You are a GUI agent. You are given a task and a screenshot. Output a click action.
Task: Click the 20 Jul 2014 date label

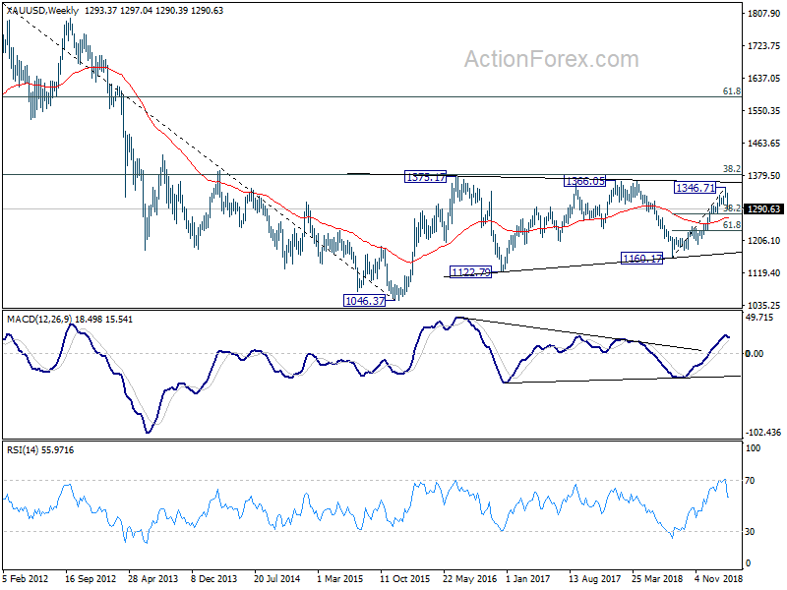277,578
